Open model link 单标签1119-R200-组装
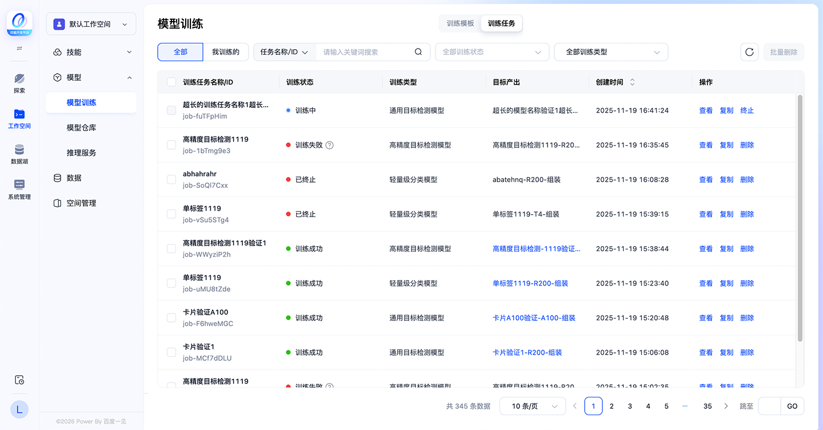This screenshot has width=823, height=430. (530, 283)
